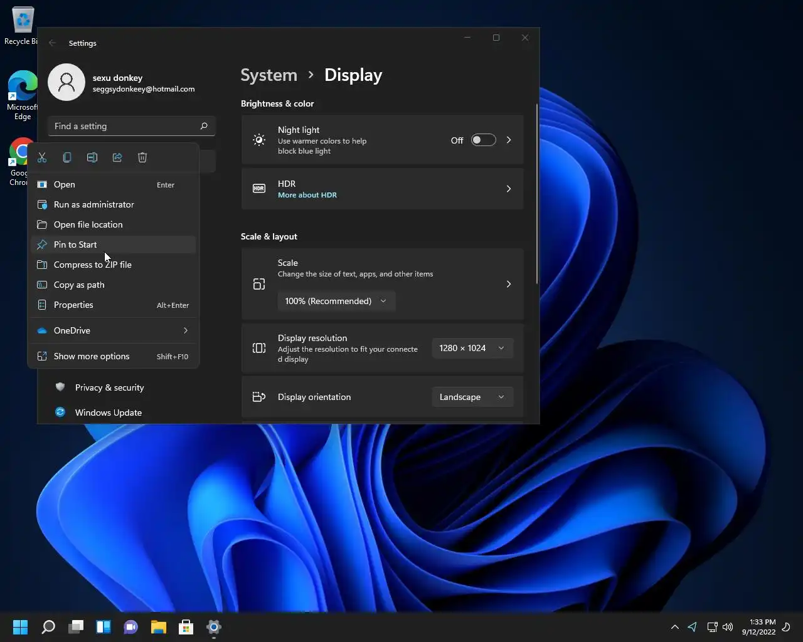
Task: Open the Windows Start button
Action: click(21, 627)
